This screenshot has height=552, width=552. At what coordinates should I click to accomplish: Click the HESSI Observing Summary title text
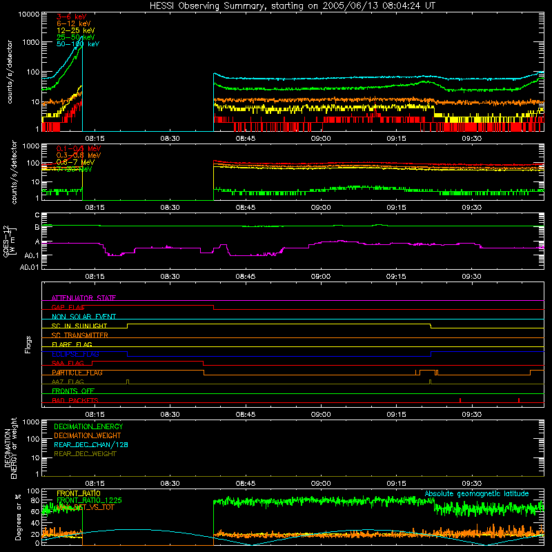pos(292,6)
